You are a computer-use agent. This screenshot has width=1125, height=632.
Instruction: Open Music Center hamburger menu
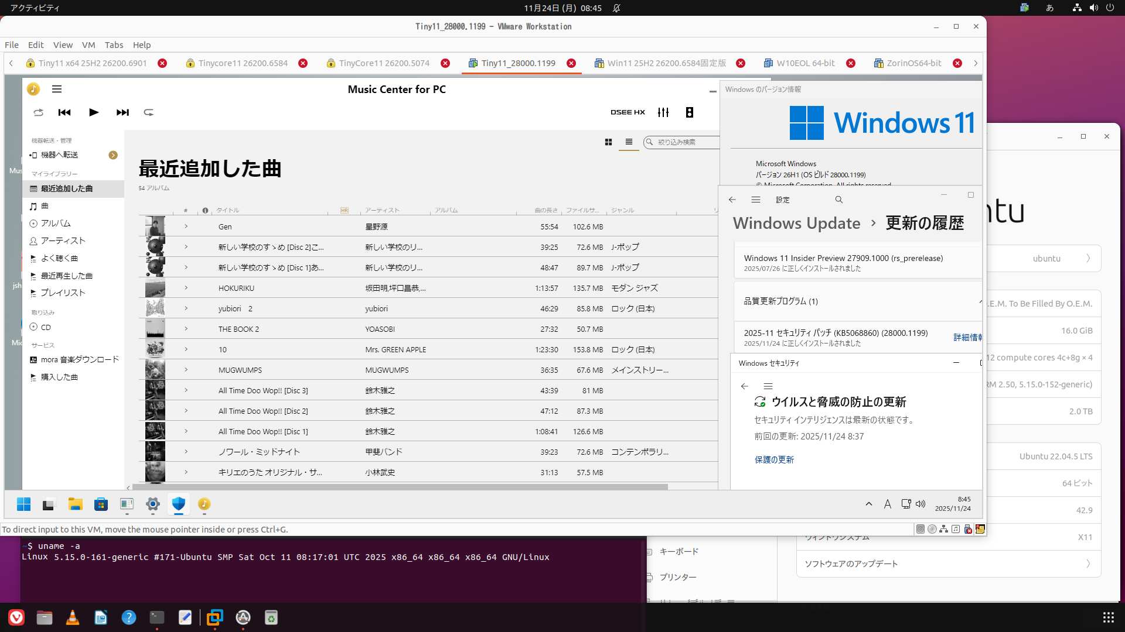[57, 89]
